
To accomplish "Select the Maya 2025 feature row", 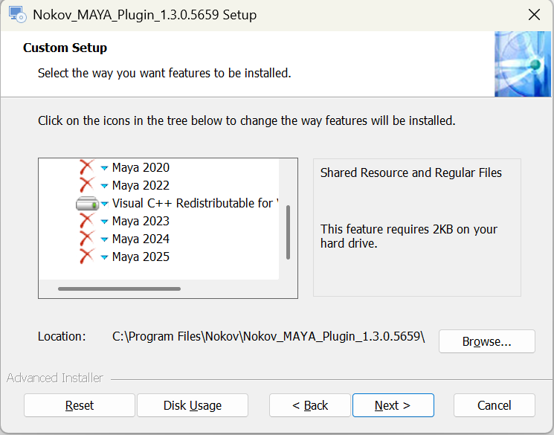I will (141, 257).
